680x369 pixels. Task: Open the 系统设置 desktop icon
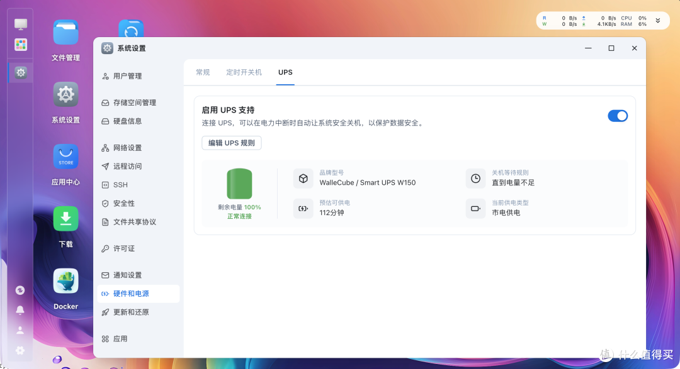pos(66,94)
